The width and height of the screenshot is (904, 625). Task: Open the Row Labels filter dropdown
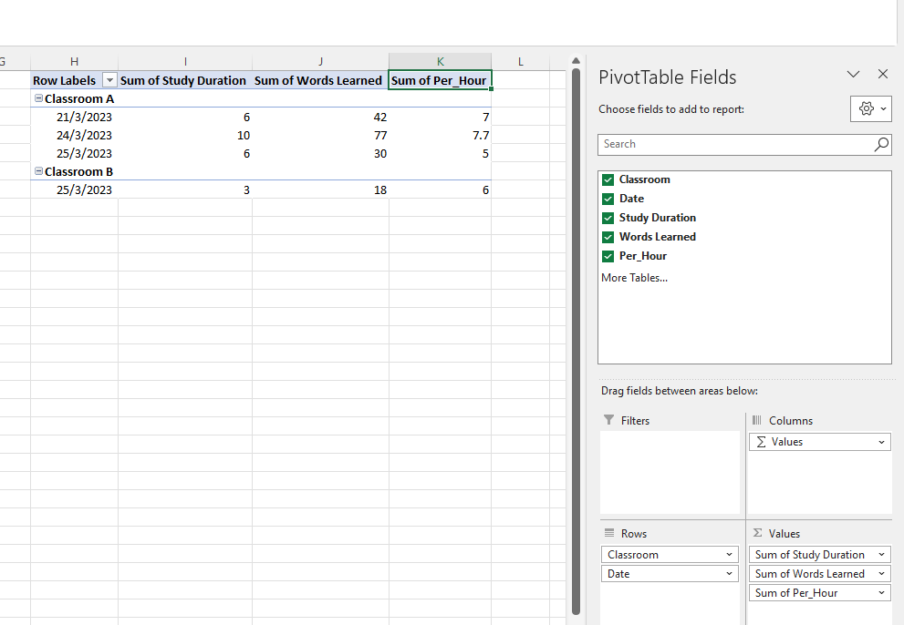(x=109, y=80)
